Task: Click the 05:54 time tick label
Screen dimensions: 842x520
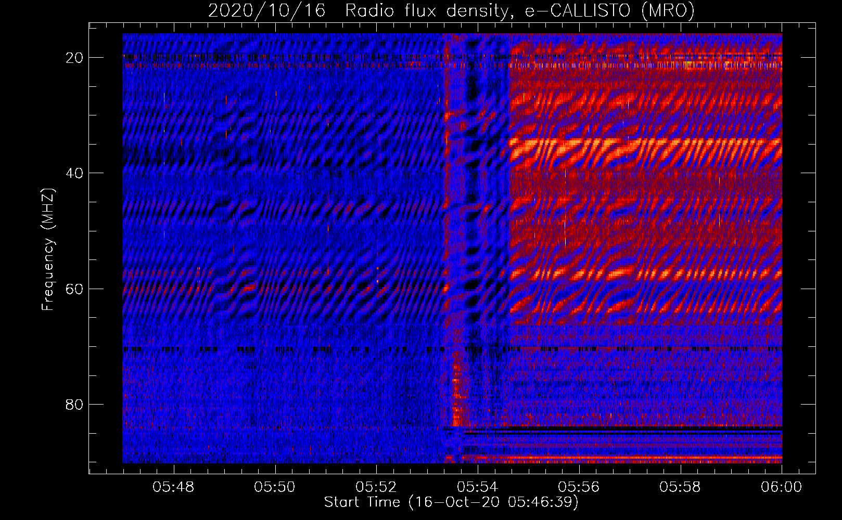Action: [x=478, y=487]
